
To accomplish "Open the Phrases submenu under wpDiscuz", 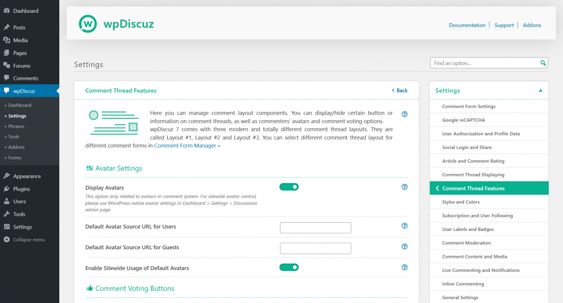I will 17,126.
